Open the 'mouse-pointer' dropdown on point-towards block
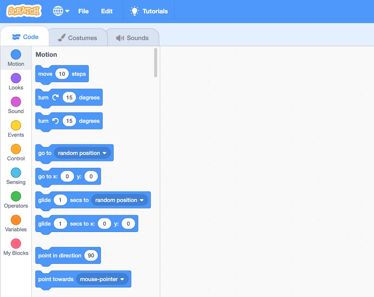The height and width of the screenshot is (297, 374). 103,279
